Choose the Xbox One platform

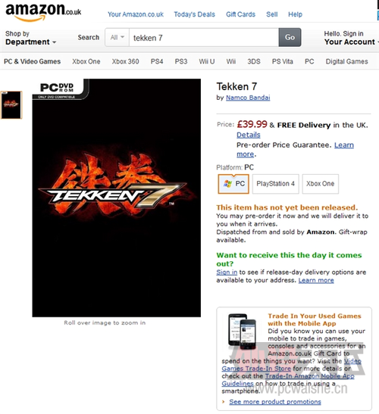click(x=321, y=184)
